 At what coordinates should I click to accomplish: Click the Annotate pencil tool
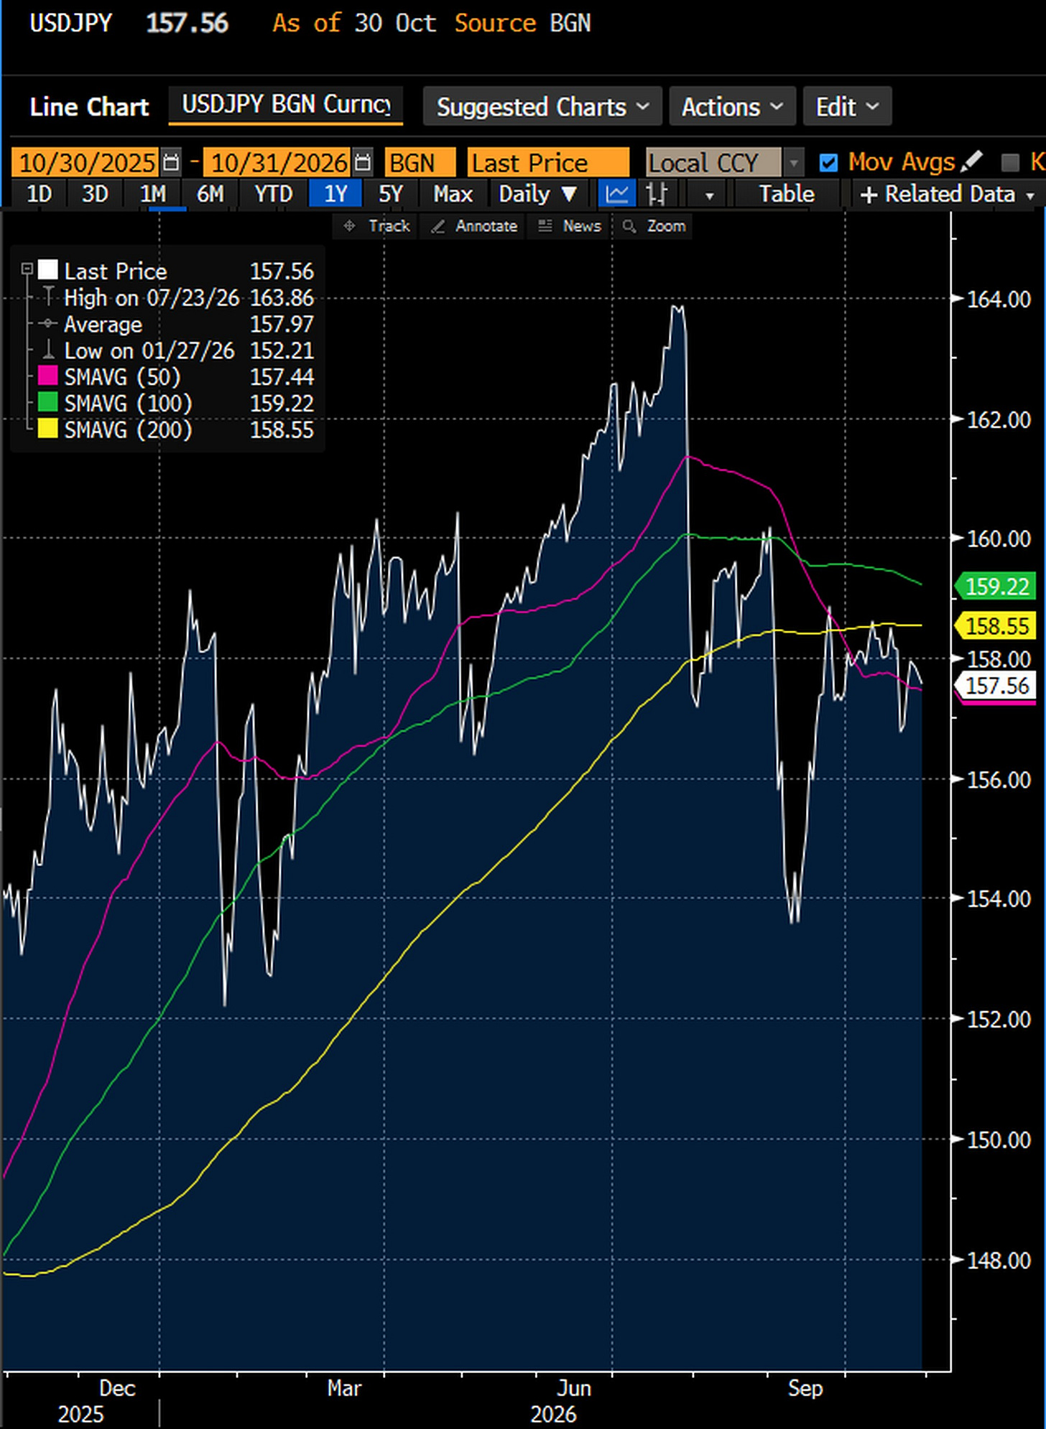(x=474, y=226)
